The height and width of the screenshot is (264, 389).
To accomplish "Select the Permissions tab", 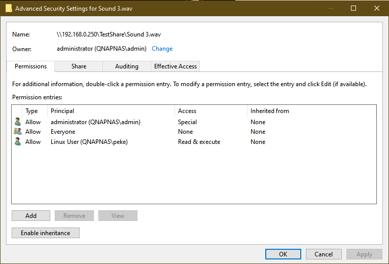I will pos(30,66).
